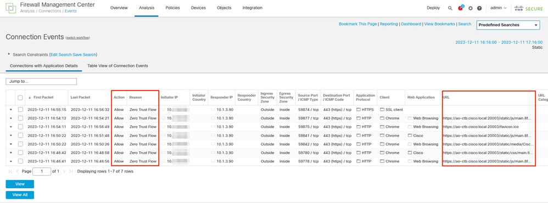This screenshot has width=548, height=203.
Task: Check the row with last packet 16:51:48
Action: coord(20,136)
